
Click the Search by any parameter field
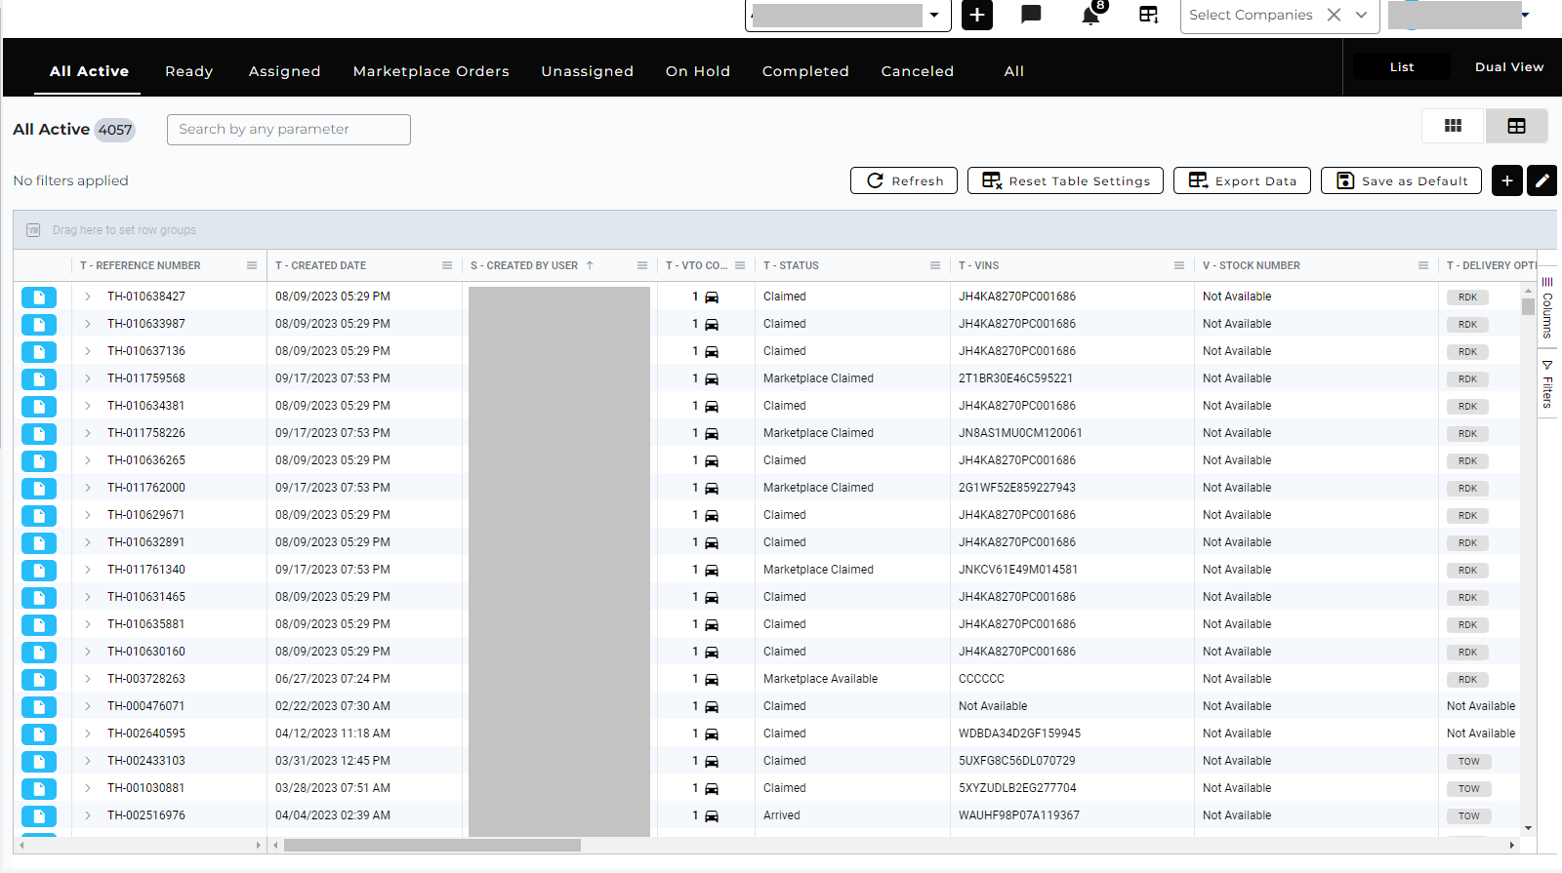pyautogui.click(x=289, y=130)
